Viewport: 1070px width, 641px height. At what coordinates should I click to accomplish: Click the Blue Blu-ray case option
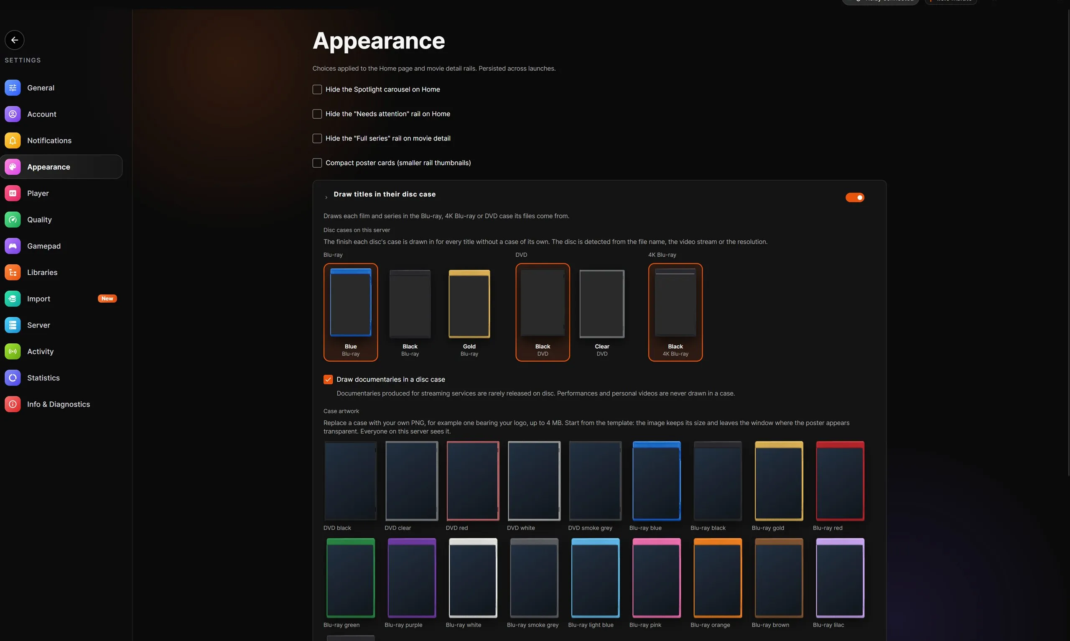(x=351, y=312)
